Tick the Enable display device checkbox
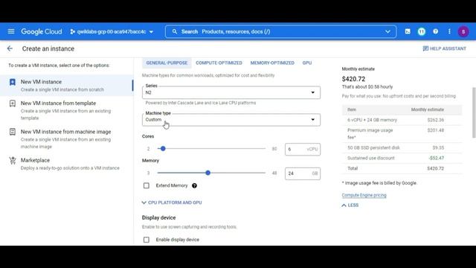 coord(147,240)
